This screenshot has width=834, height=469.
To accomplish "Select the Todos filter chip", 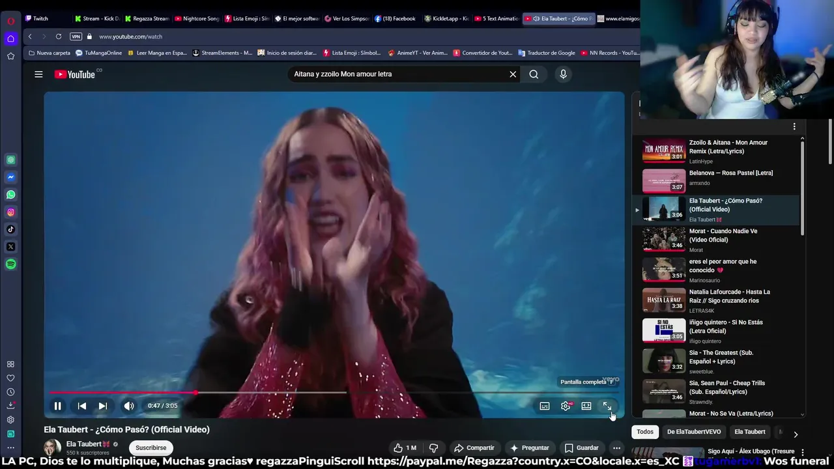I will pyautogui.click(x=645, y=432).
